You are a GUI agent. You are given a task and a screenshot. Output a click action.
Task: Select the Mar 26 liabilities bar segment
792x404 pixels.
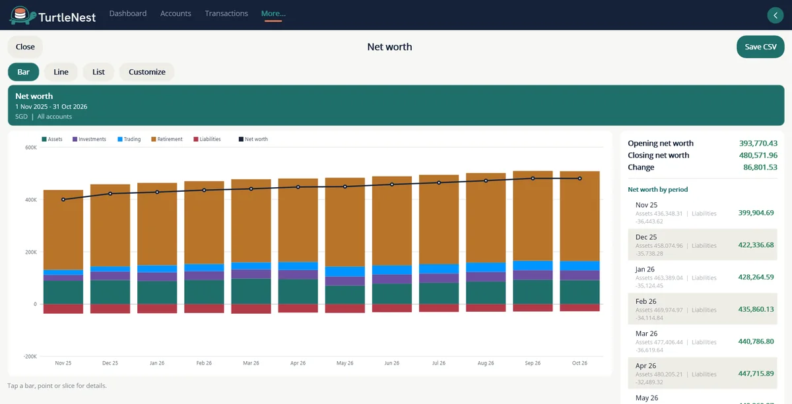point(251,308)
